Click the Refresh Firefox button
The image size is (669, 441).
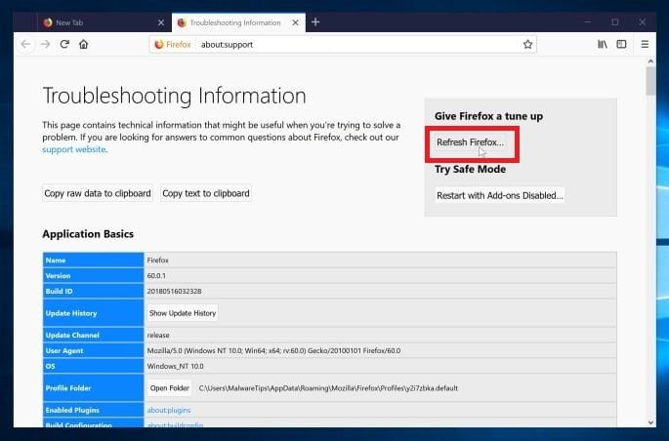[470, 142]
